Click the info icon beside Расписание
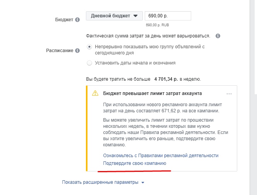This screenshot has width=257, height=195. [x=77, y=51]
